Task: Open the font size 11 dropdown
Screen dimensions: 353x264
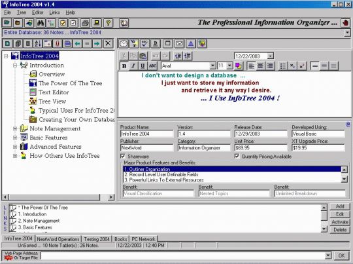Action: tap(229, 66)
